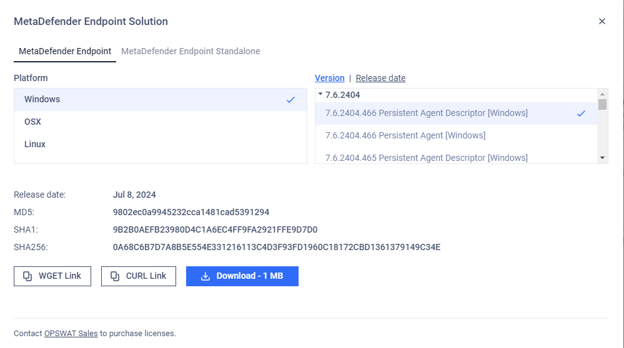Click the SHA1 hash value
The image size is (624, 348).
coord(215,230)
